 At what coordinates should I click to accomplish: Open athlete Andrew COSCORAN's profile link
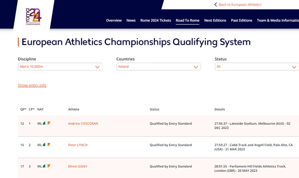tap(83, 124)
